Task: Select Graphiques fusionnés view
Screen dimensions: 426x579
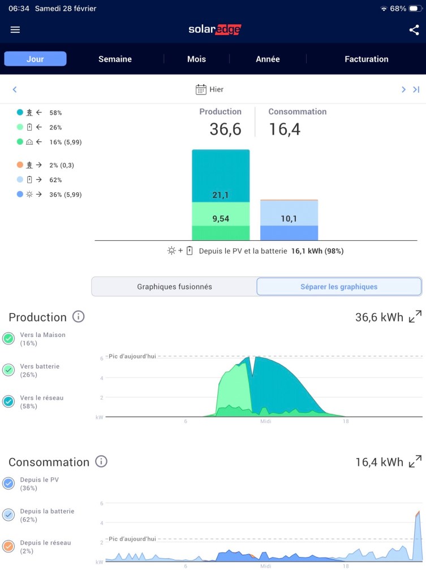Action: point(174,287)
